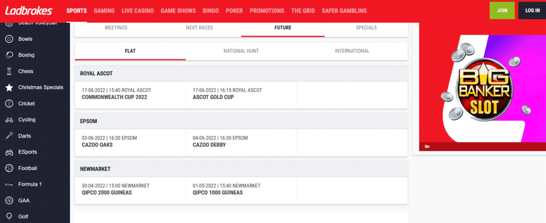Select the GAA icon
Viewport: 546px width, 223px height.
click(x=9, y=201)
